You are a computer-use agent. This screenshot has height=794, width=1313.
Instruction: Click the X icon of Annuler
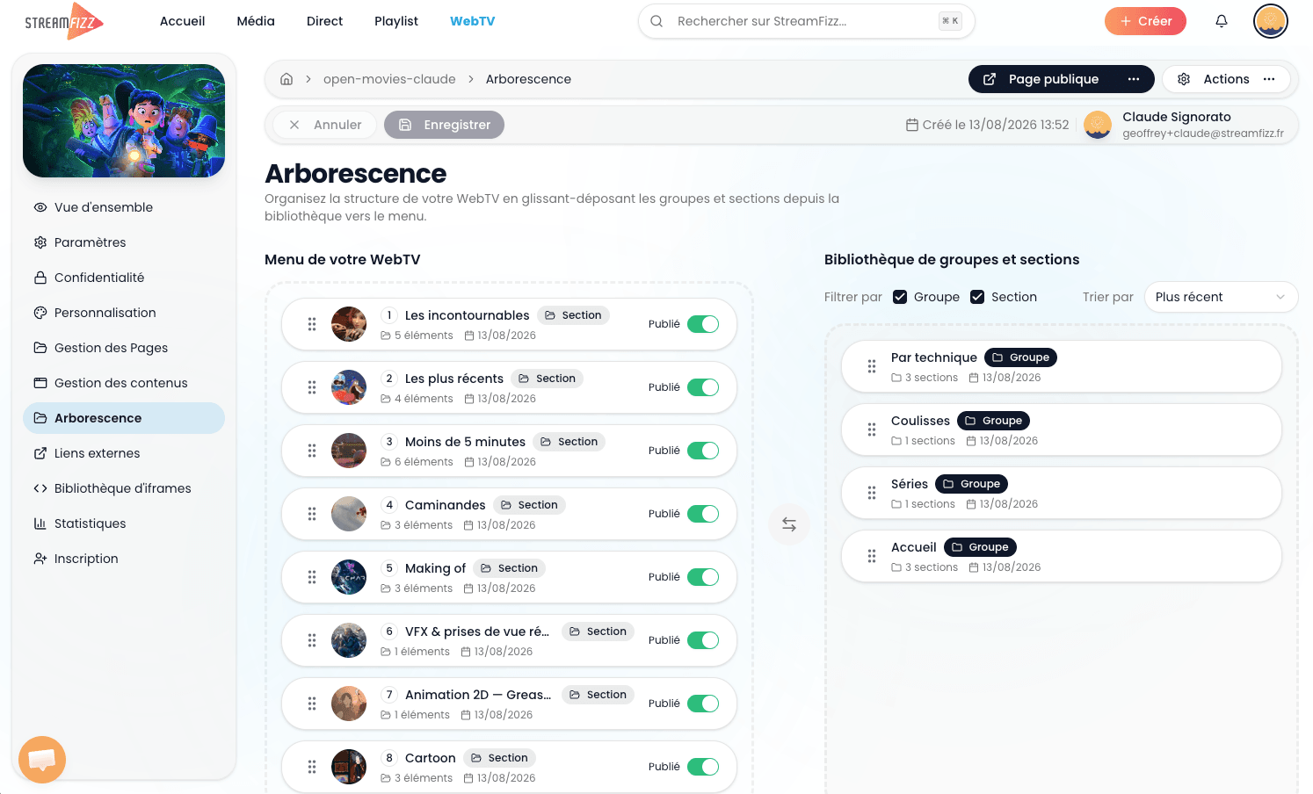click(x=294, y=125)
